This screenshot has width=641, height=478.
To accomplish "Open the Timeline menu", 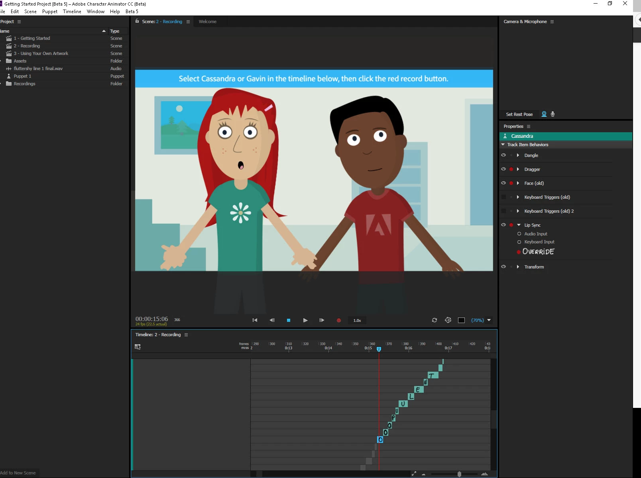I will pos(72,12).
